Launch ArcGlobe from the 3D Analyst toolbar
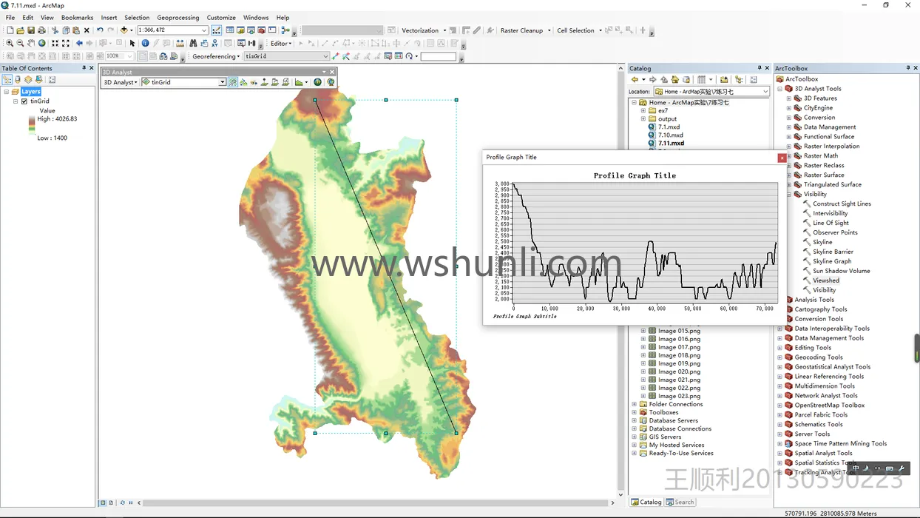 point(331,82)
